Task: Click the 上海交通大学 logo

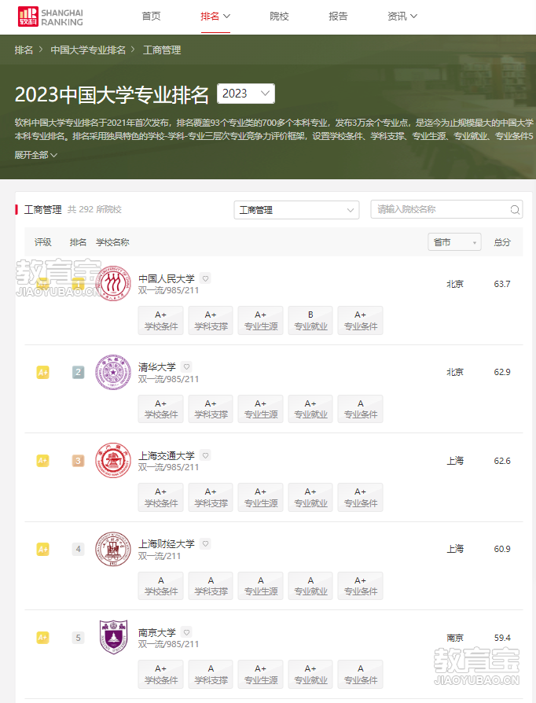Action: [x=113, y=461]
